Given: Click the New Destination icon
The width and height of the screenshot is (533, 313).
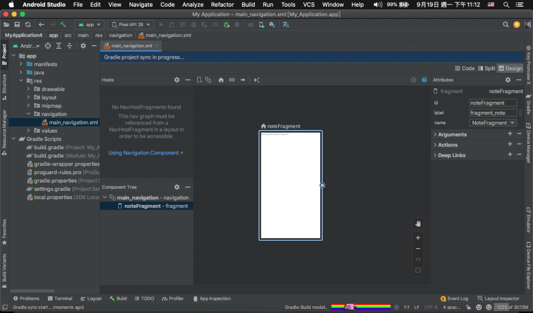Looking at the screenshot, I should click(x=199, y=80).
